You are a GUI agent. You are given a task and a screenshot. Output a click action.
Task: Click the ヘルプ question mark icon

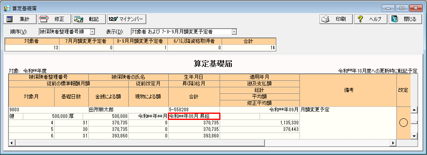click(x=360, y=19)
